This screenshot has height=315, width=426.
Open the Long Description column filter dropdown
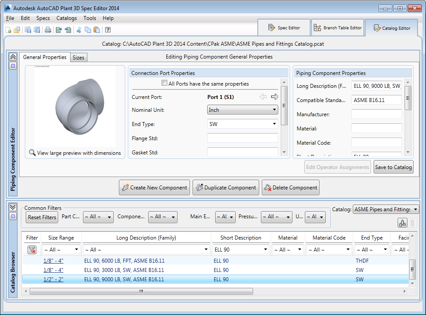(146, 249)
